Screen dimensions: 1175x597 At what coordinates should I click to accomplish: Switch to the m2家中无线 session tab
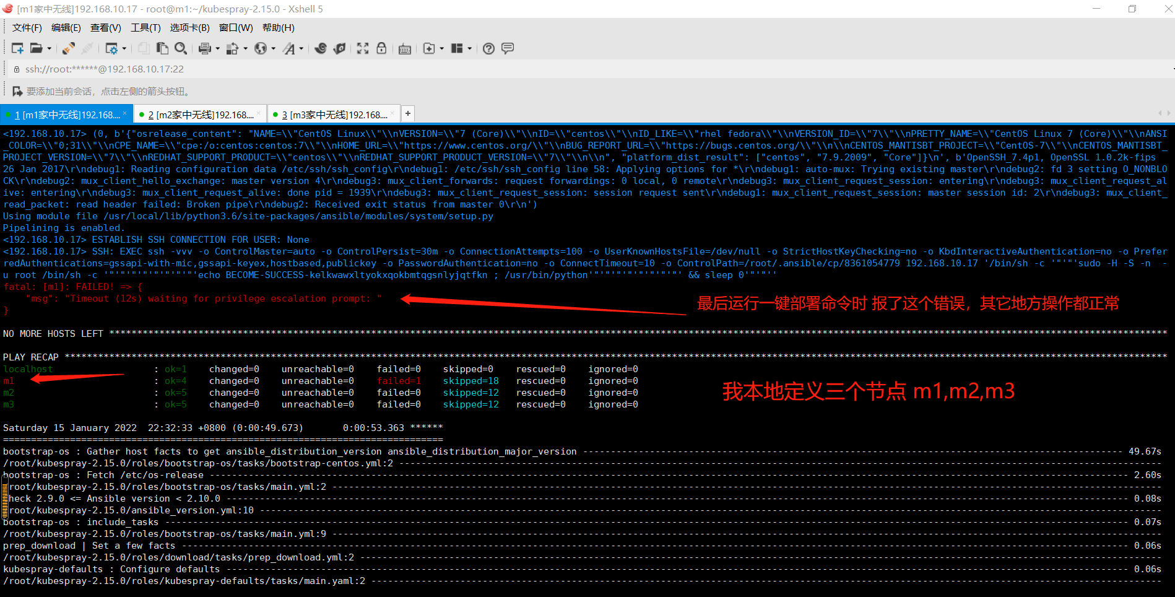(201, 115)
